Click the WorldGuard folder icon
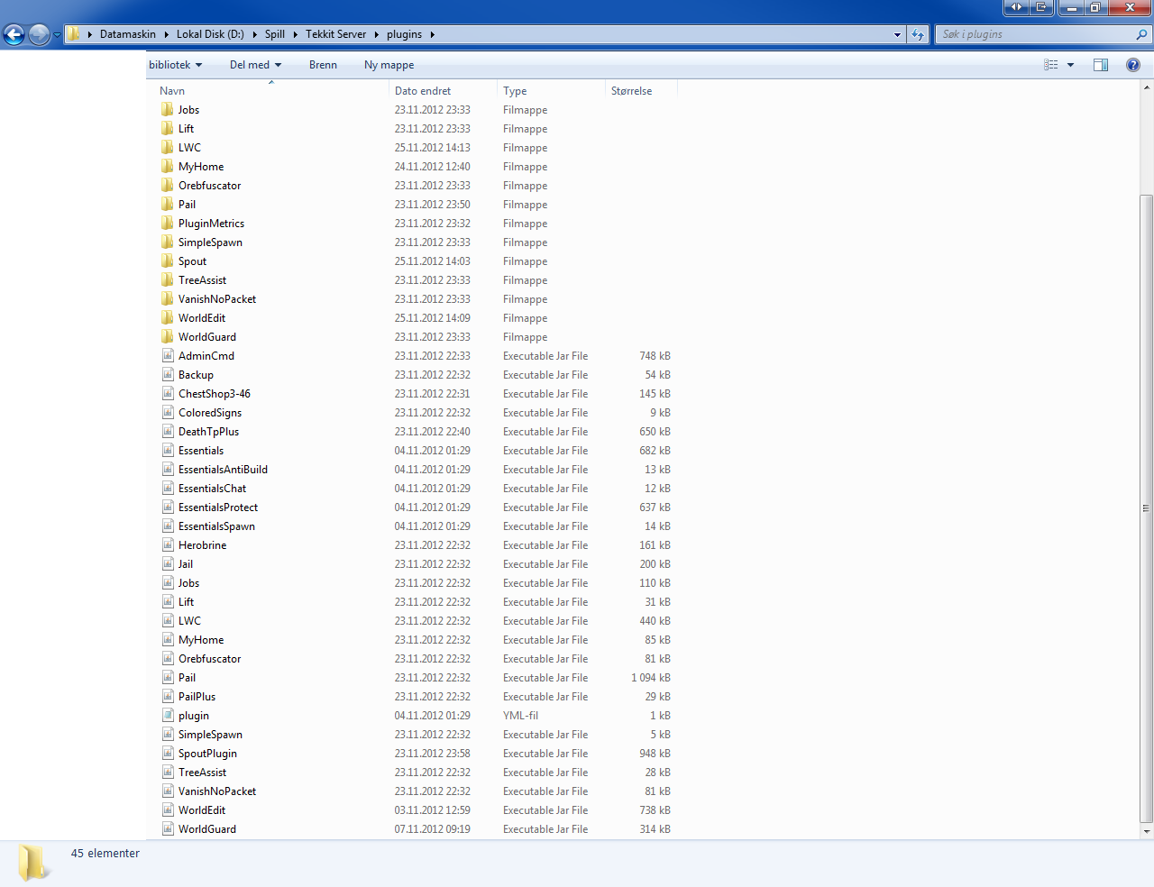Viewport: 1154px width, 887px height. [x=168, y=336]
